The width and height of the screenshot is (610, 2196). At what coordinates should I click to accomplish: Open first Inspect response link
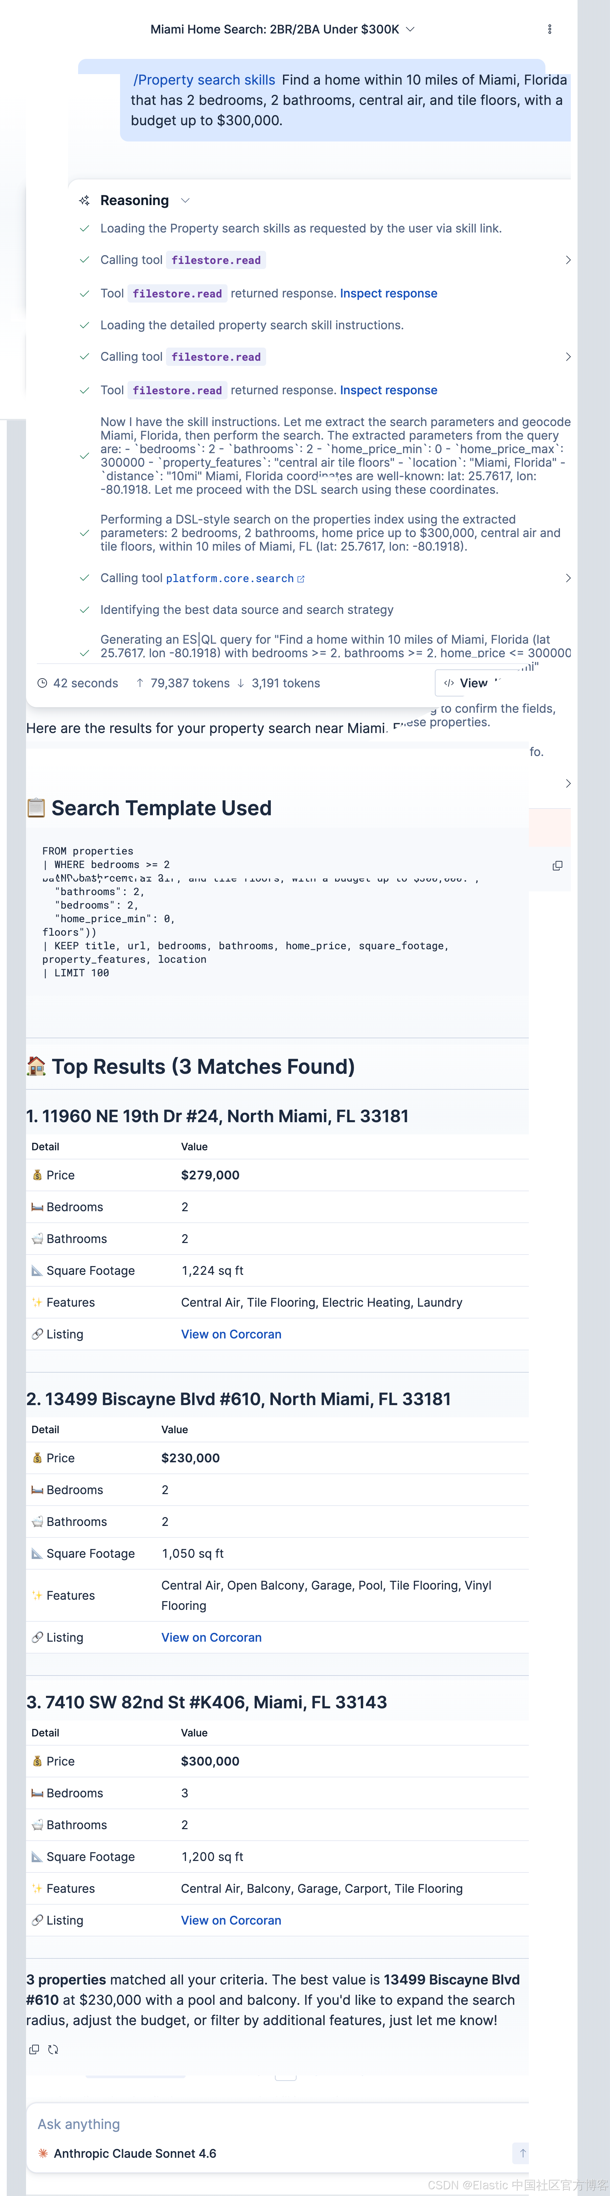click(389, 293)
